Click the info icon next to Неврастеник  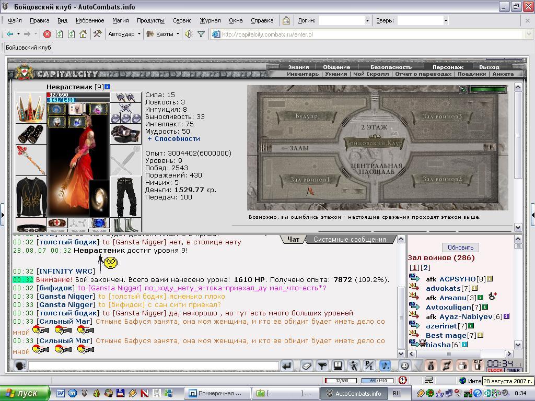click(108, 87)
